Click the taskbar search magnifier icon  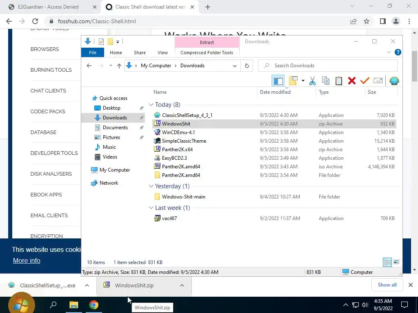coord(53,304)
